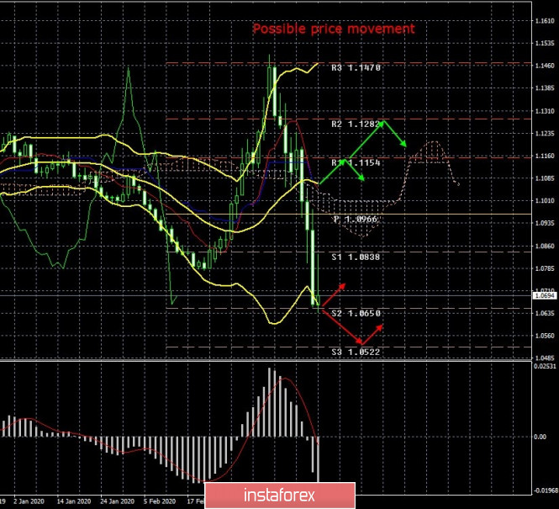Click the 1.0935 price axis value
Image resolution: width=559 pixels, height=509 pixels.
[x=545, y=223]
